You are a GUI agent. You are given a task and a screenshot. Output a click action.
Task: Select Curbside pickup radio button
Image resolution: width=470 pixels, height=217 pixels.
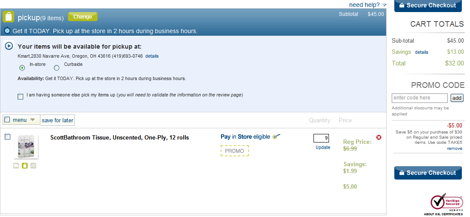tap(56, 68)
